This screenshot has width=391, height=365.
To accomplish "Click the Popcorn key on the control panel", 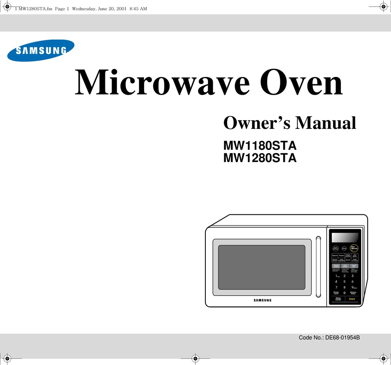I will point(335,256).
